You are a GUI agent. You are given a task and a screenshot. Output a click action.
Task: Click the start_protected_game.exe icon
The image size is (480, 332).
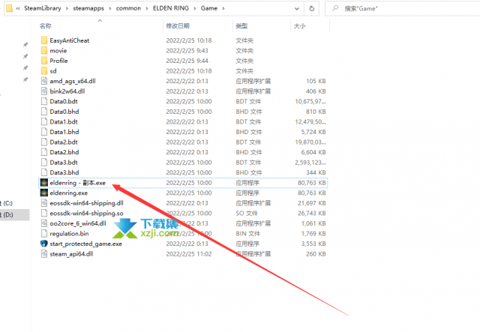point(44,244)
